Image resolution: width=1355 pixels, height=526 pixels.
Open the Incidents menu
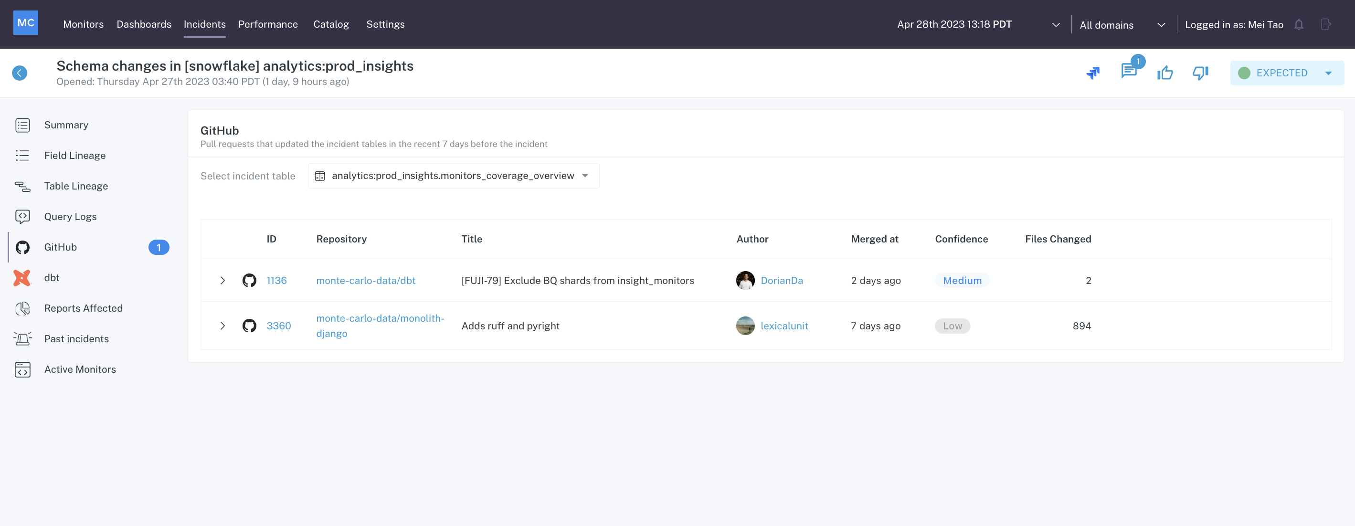205,24
